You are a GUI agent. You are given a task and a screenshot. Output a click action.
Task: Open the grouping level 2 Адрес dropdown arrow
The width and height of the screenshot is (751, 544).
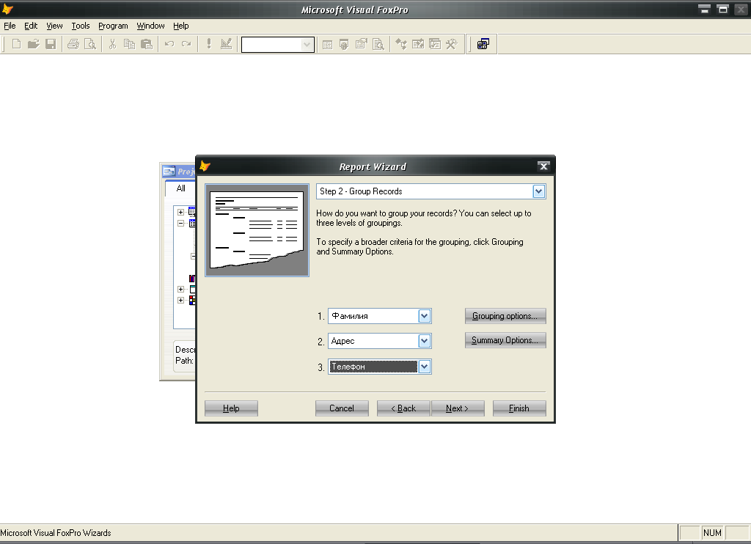(x=425, y=341)
